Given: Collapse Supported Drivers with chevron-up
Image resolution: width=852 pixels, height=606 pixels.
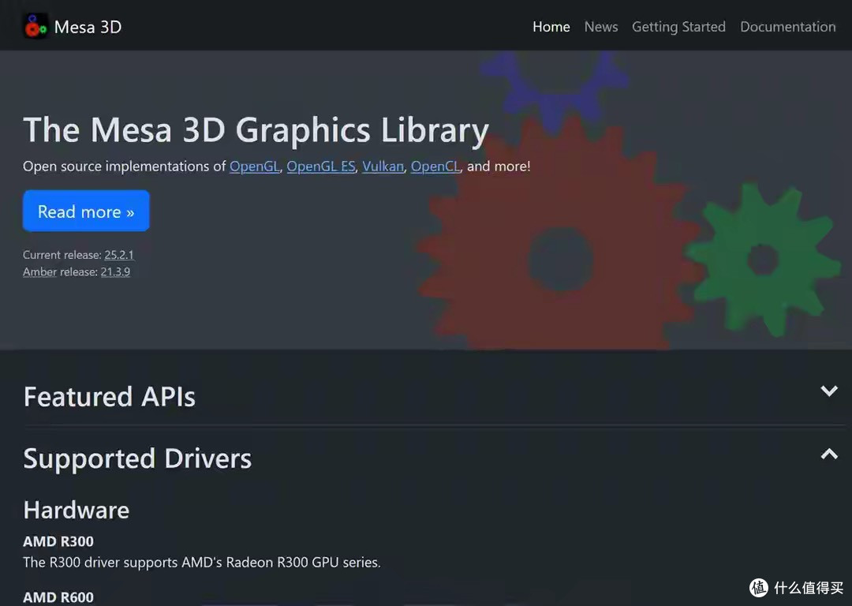Looking at the screenshot, I should [828, 454].
